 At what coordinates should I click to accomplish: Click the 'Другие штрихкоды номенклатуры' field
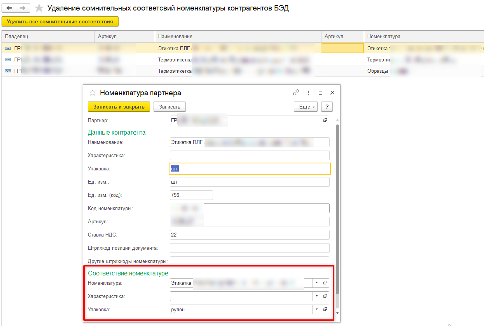click(250, 261)
